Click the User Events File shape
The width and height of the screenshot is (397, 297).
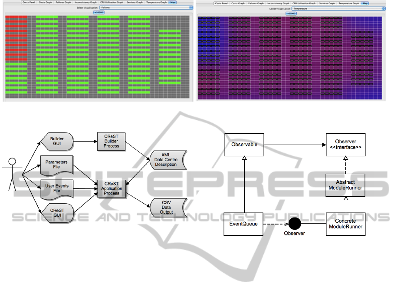(x=57, y=188)
